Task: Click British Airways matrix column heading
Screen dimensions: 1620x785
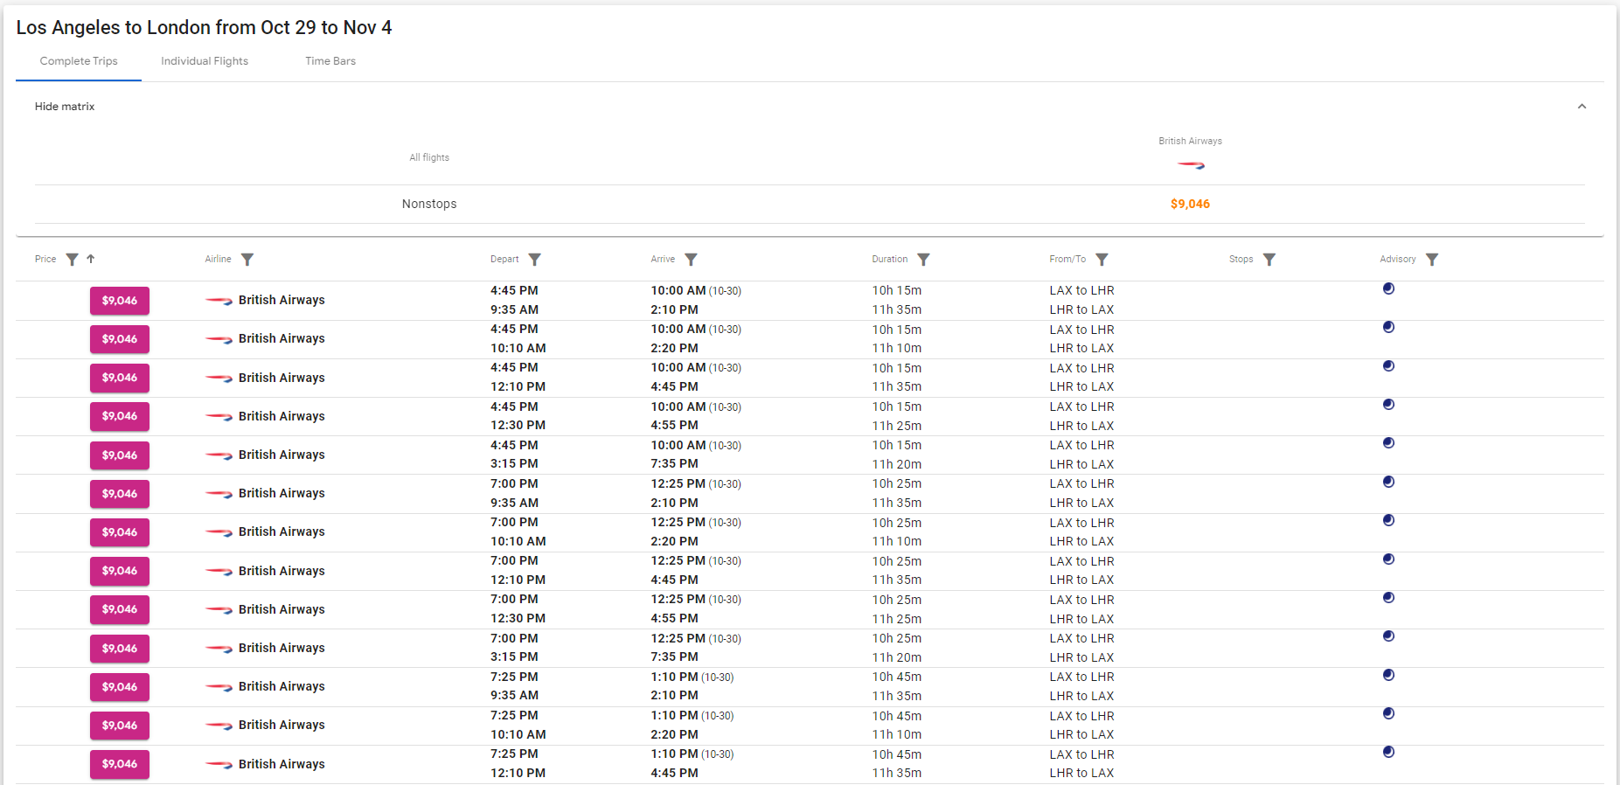Action: [x=1191, y=141]
